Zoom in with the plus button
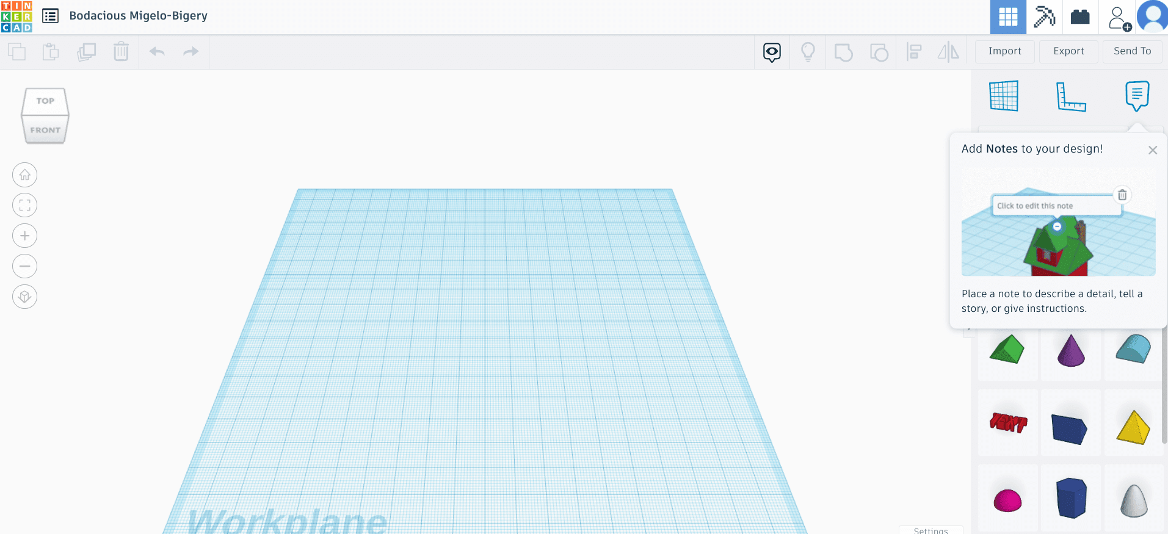1168x534 pixels. tap(24, 236)
